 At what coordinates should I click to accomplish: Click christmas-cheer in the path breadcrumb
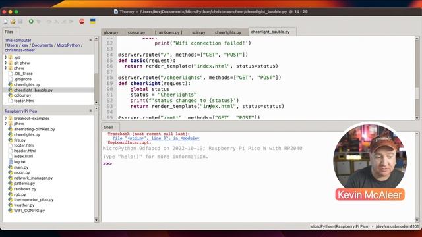coord(20,50)
